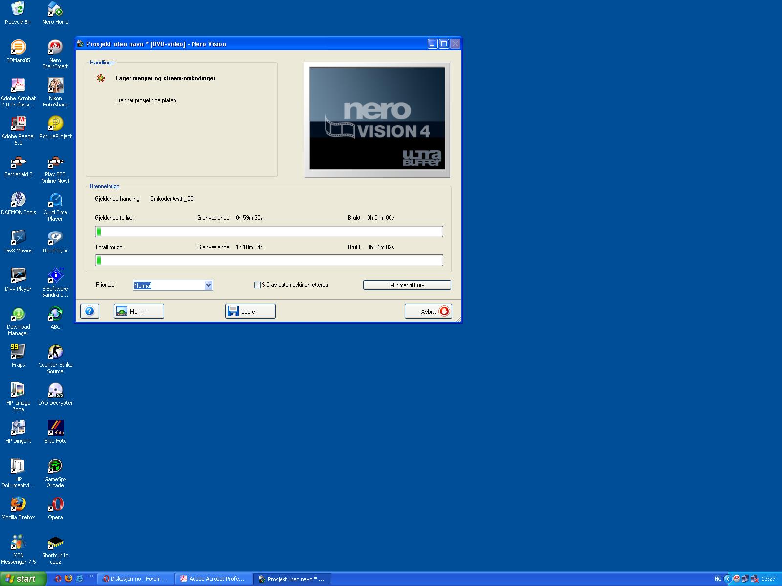Click 'Minimer til kurv' button
This screenshot has width=782, height=586.
point(407,285)
